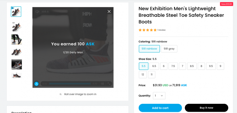This screenshot has height=113, width=237.
Task: Select shoe size 9
Action: pos(220,66)
